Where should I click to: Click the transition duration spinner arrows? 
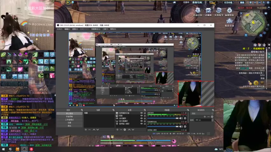tap(212, 120)
